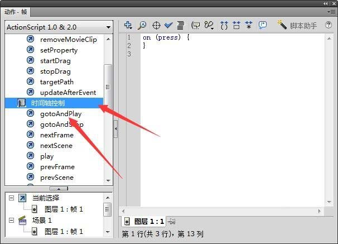Image resolution: width=338 pixels, height=244 pixels.
Task: Select nextFrame action
Action: coord(57,135)
